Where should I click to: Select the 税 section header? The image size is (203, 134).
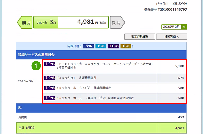[101, 108]
